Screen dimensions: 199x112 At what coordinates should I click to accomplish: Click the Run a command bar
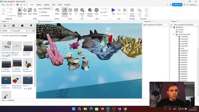click(75, 100)
